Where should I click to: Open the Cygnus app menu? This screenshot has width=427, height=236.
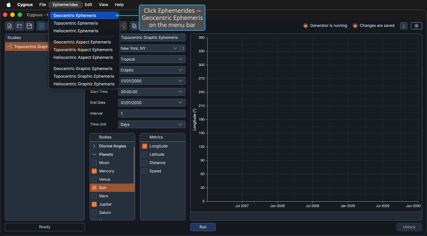pos(25,5)
